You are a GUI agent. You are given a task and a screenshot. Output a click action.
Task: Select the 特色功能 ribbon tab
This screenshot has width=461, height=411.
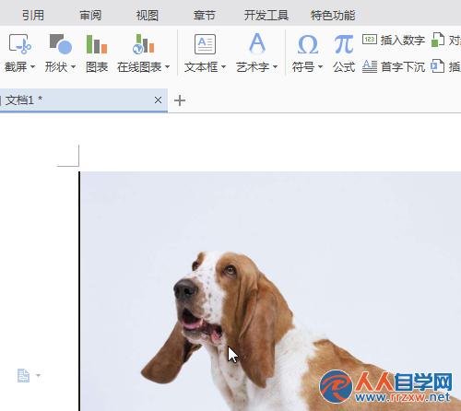point(333,15)
